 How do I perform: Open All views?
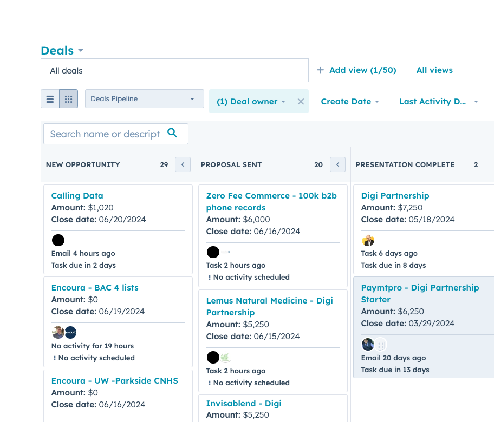(434, 70)
